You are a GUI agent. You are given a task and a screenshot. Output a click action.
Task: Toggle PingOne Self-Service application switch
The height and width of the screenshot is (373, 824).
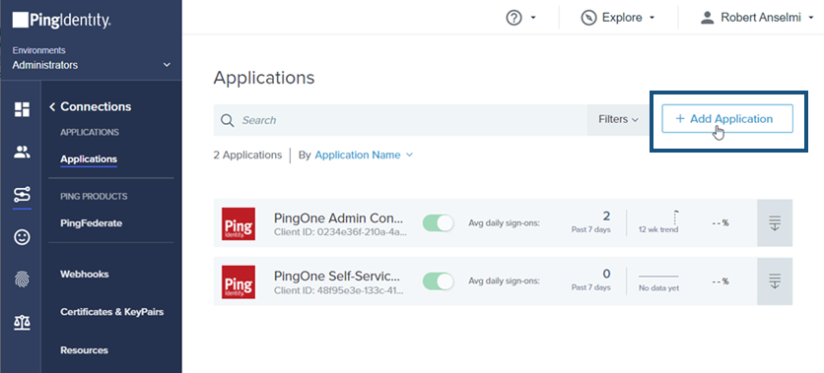[x=439, y=281]
